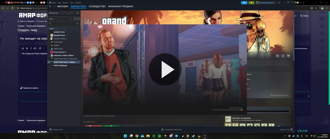The image size is (330, 139).
Task: Reload the Chrome page
Action: pyautogui.click(x=12, y=8)
